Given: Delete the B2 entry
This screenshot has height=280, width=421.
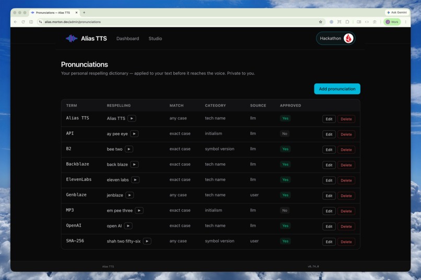Looking at the screenshot, I should coord(346,150).
